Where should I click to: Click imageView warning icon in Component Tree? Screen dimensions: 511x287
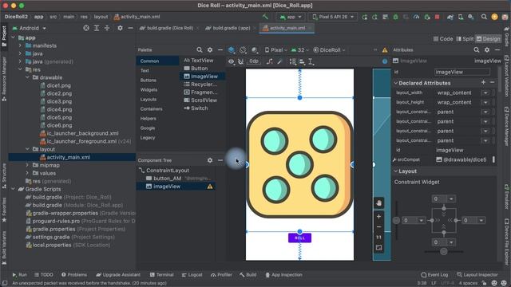(210, 187)
